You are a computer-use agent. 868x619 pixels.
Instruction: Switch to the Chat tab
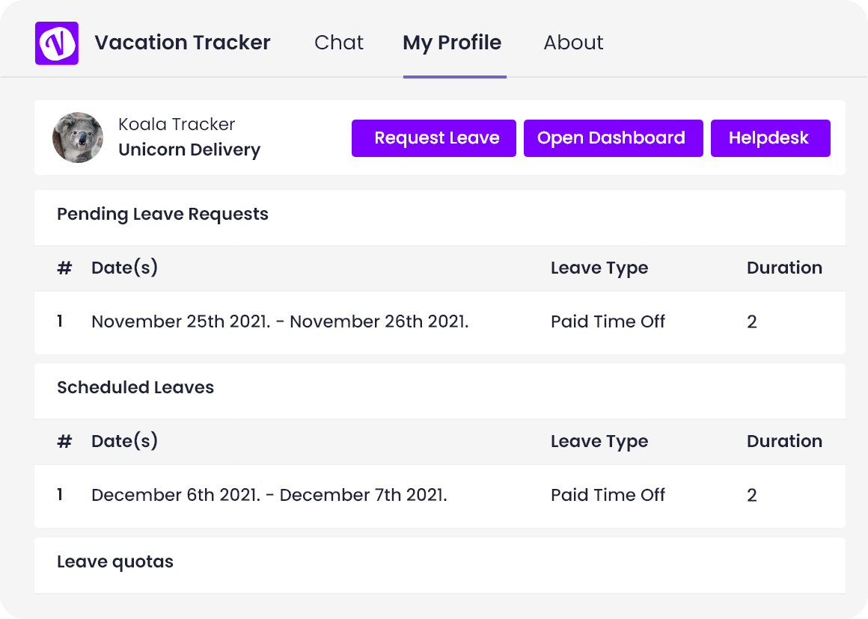[339, 43]
